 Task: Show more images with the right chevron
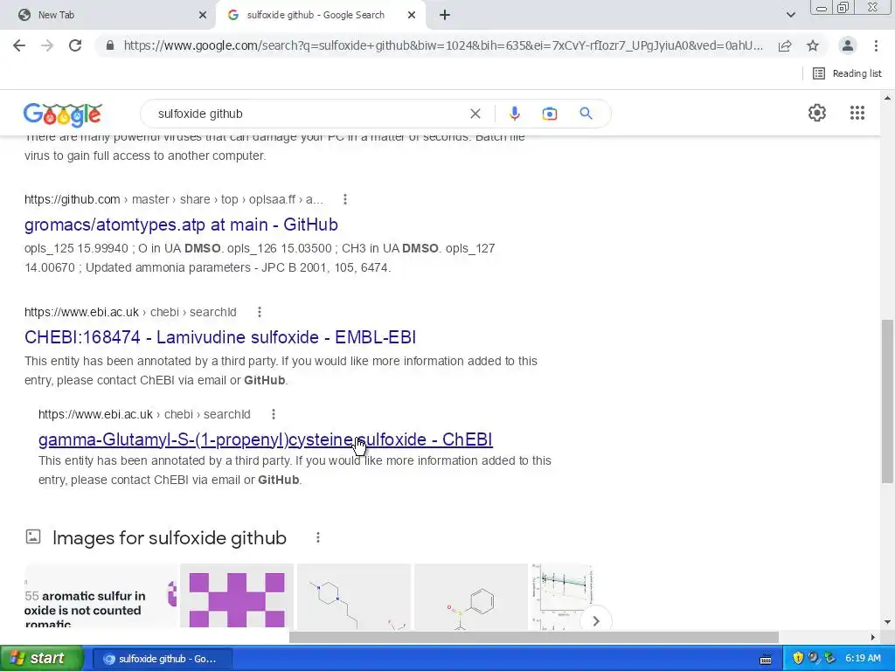596,621
